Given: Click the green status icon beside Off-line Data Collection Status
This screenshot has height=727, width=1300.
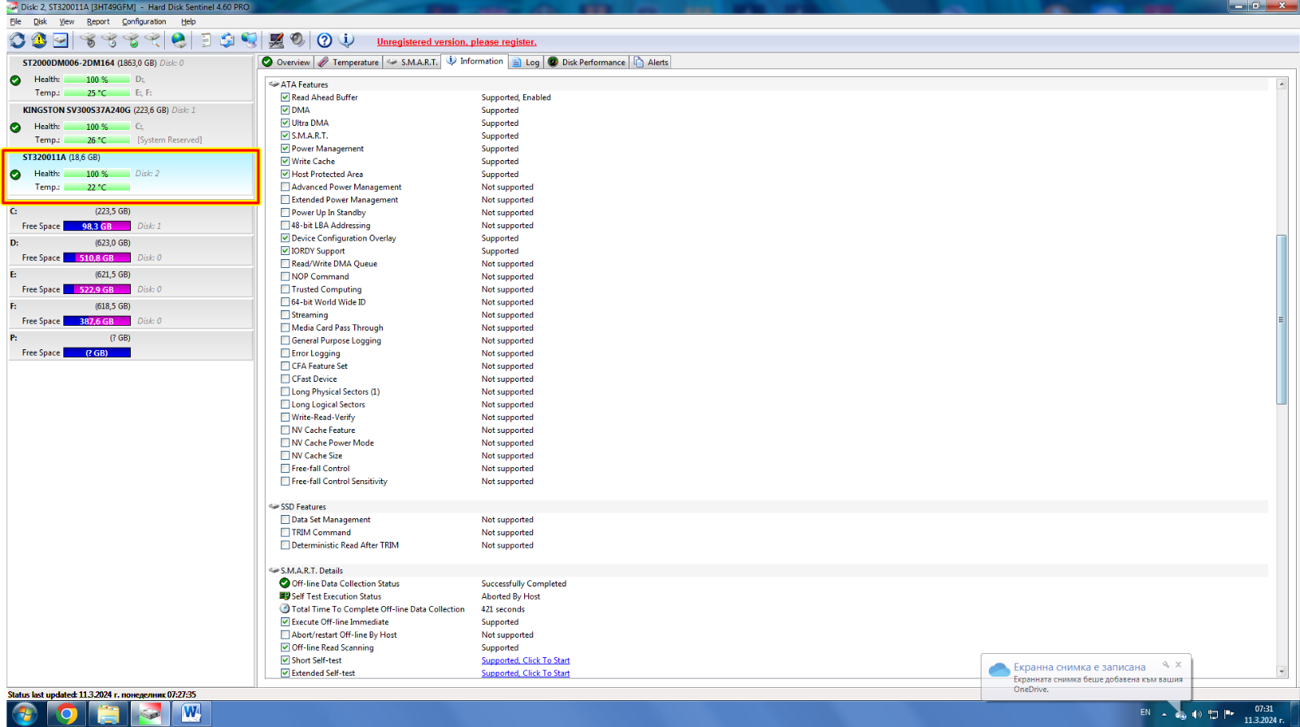Looking at the screenshot, I should click(x=285, y=583).
